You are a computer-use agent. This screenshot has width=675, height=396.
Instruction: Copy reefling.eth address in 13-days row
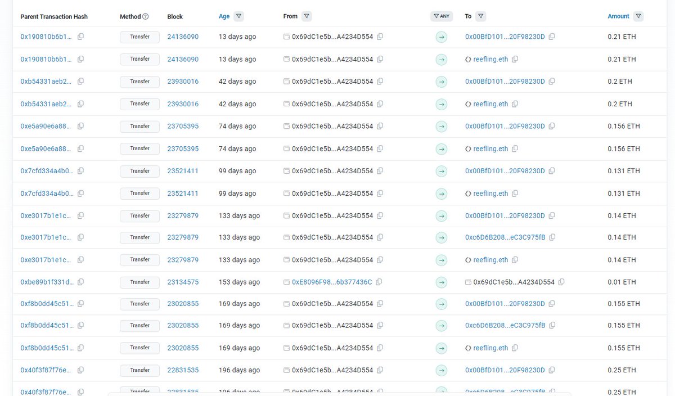tap(515, 59)
